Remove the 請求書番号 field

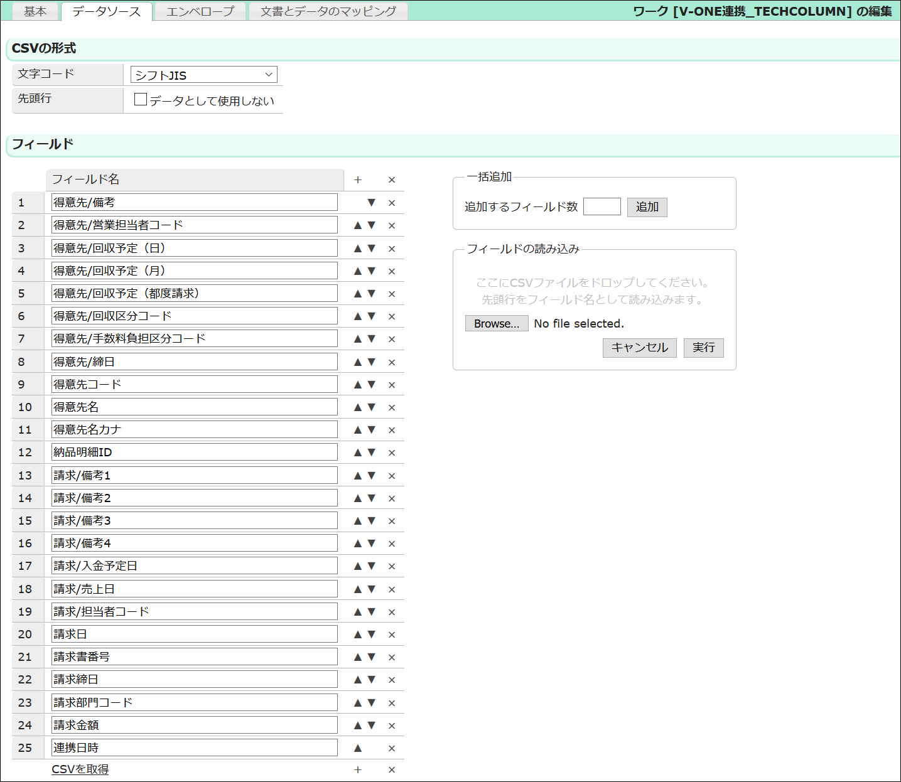(391, 657)
